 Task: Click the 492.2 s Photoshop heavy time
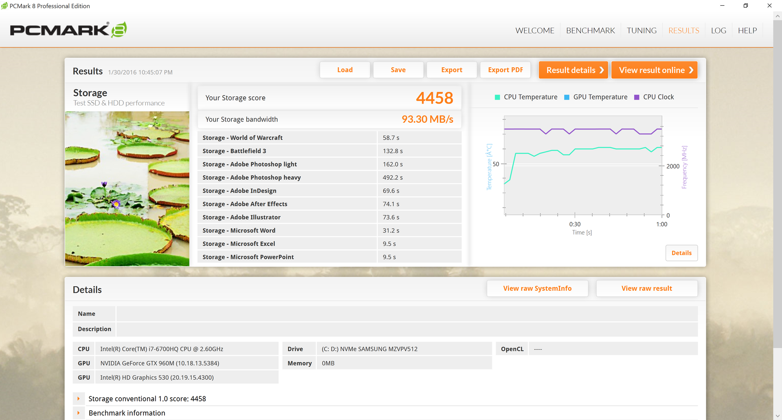(x=393, y=177)
